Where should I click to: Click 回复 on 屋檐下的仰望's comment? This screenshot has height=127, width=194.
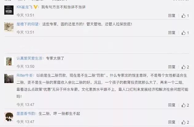[172, 33]
